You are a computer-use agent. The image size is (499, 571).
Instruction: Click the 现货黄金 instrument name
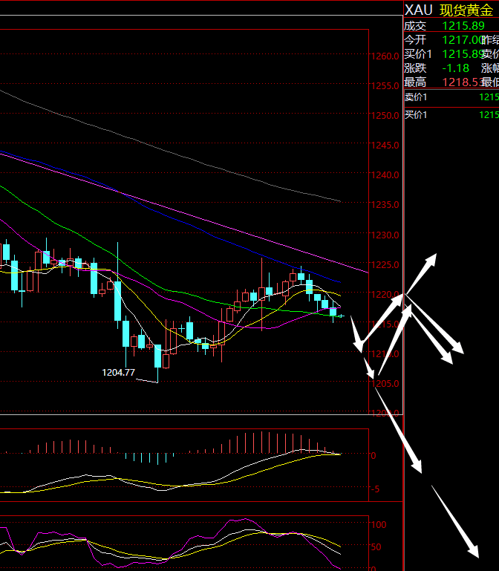coord(466,10)
